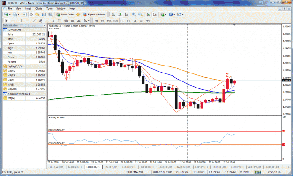Toggle the Terminal window icon
The height and width of the screenshot is (176, 293).
coord(44,15)
